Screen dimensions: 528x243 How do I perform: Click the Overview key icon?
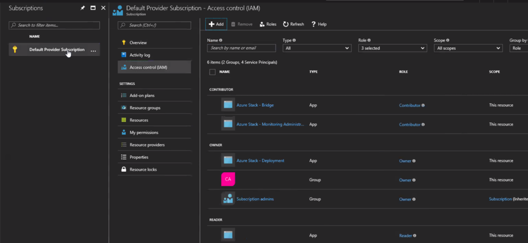[123, 43]
